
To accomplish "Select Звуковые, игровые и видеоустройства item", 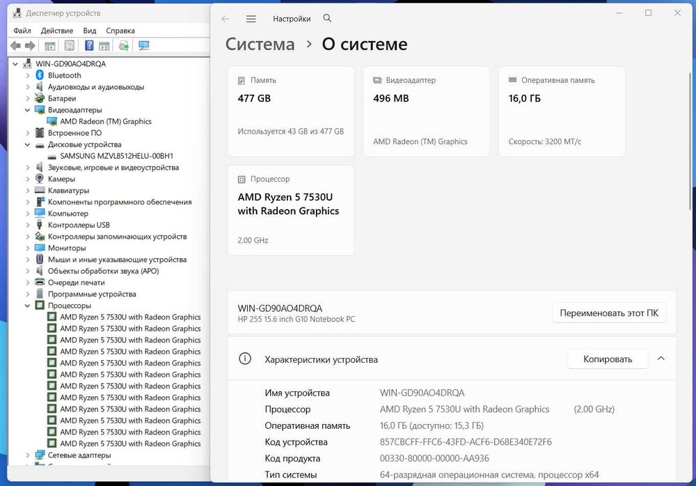I will tap(113, 168).
